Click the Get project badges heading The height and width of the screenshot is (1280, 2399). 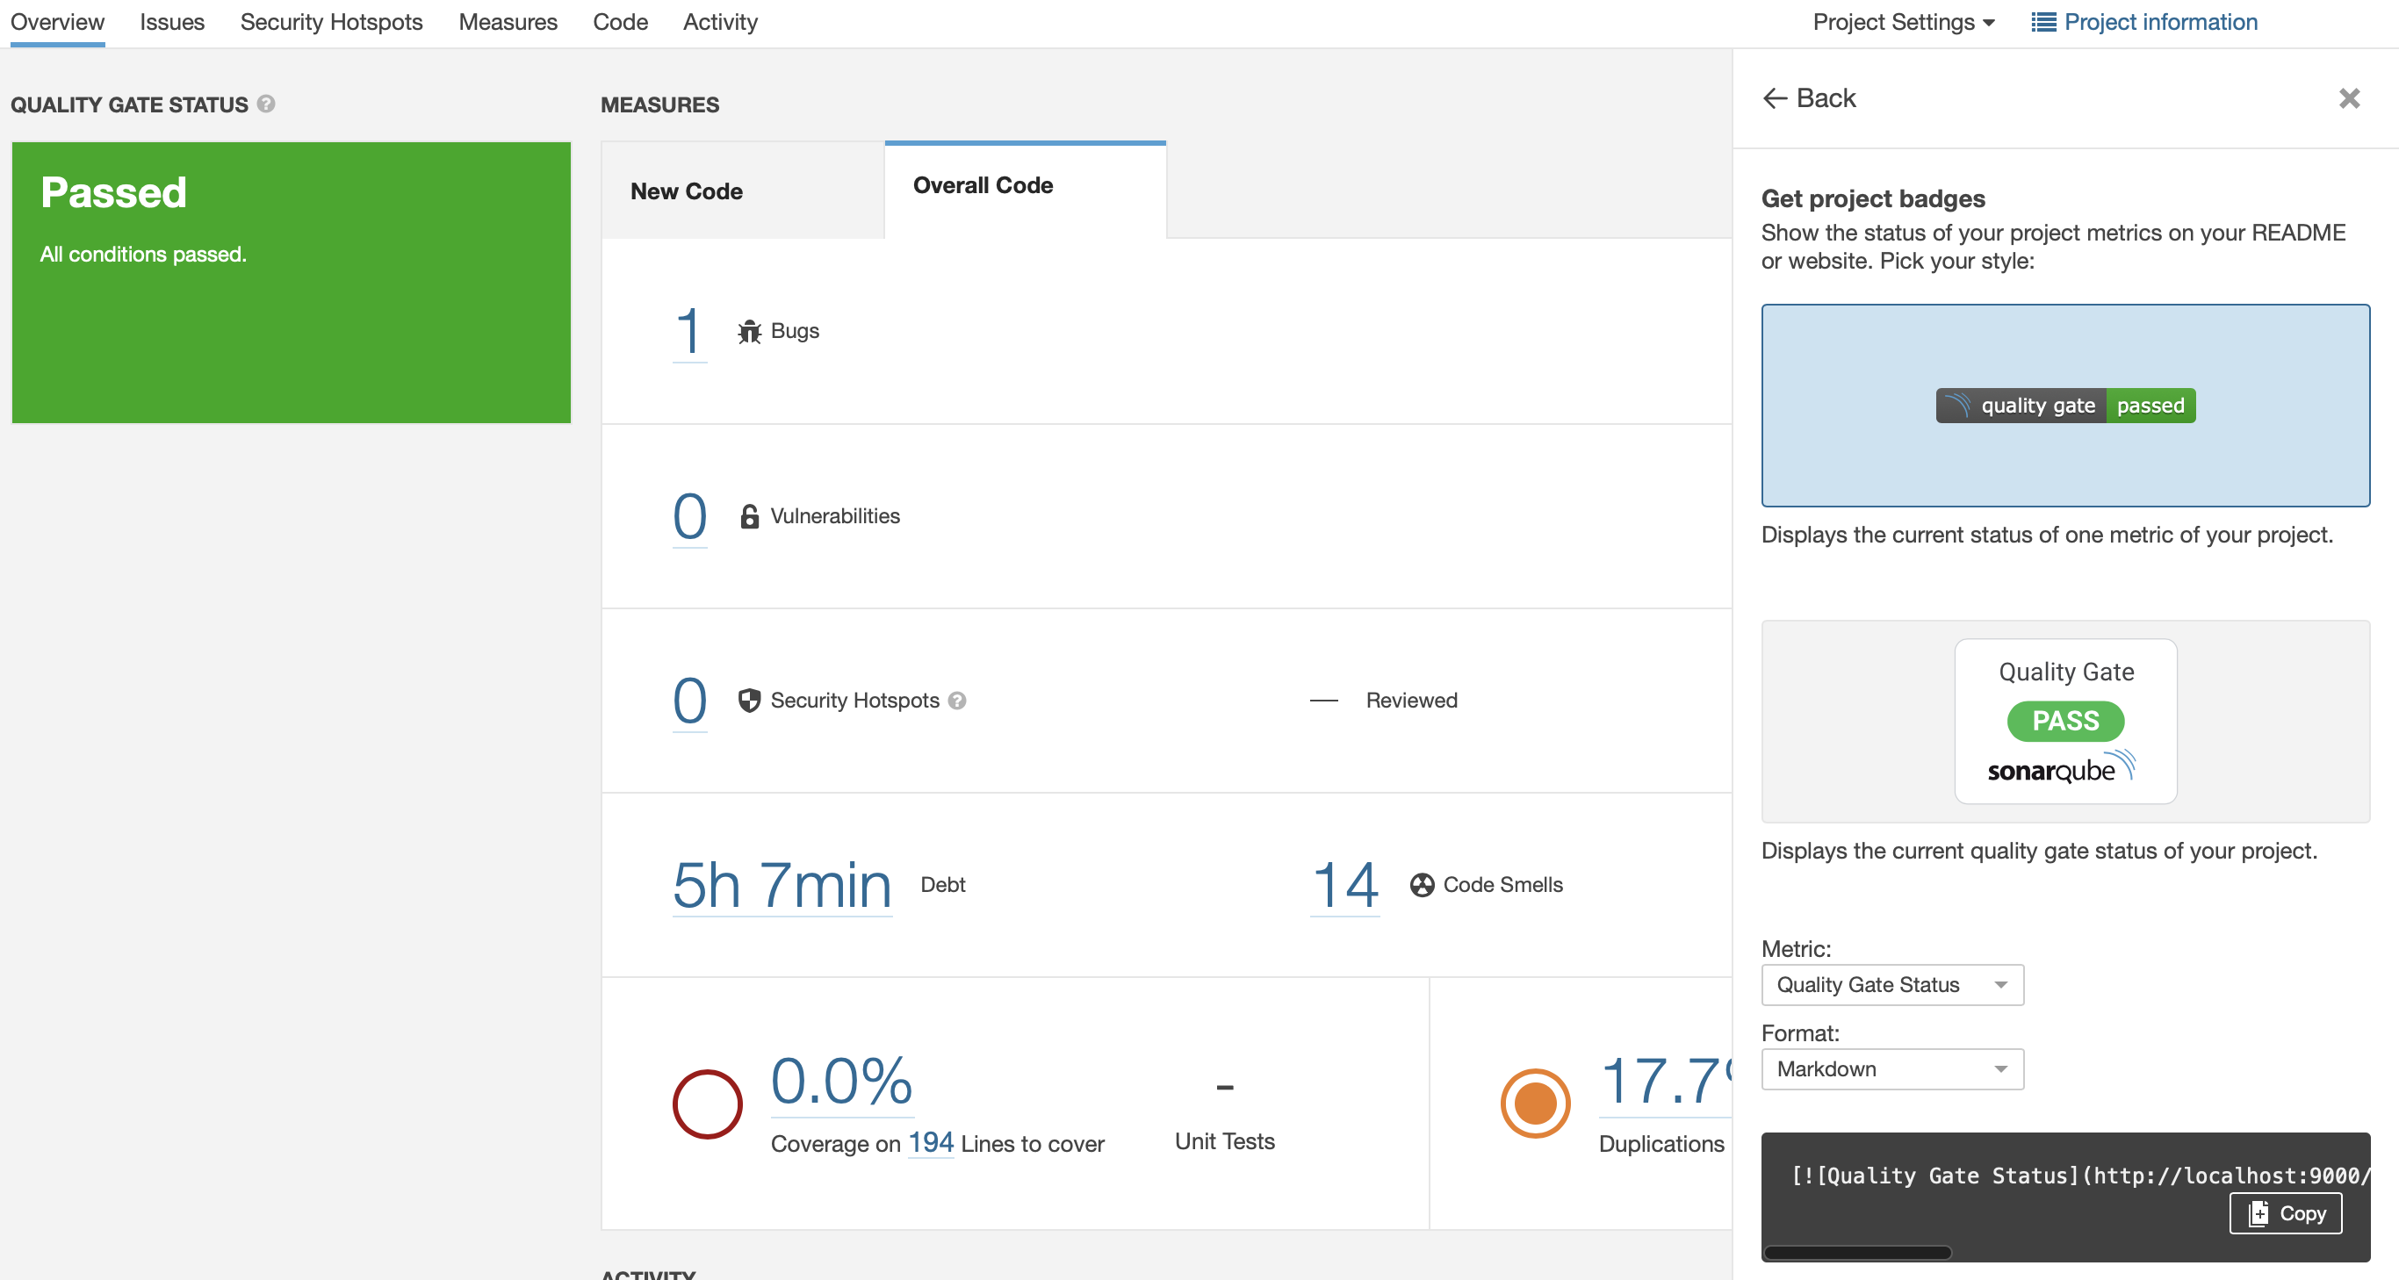coord(1873,198)
